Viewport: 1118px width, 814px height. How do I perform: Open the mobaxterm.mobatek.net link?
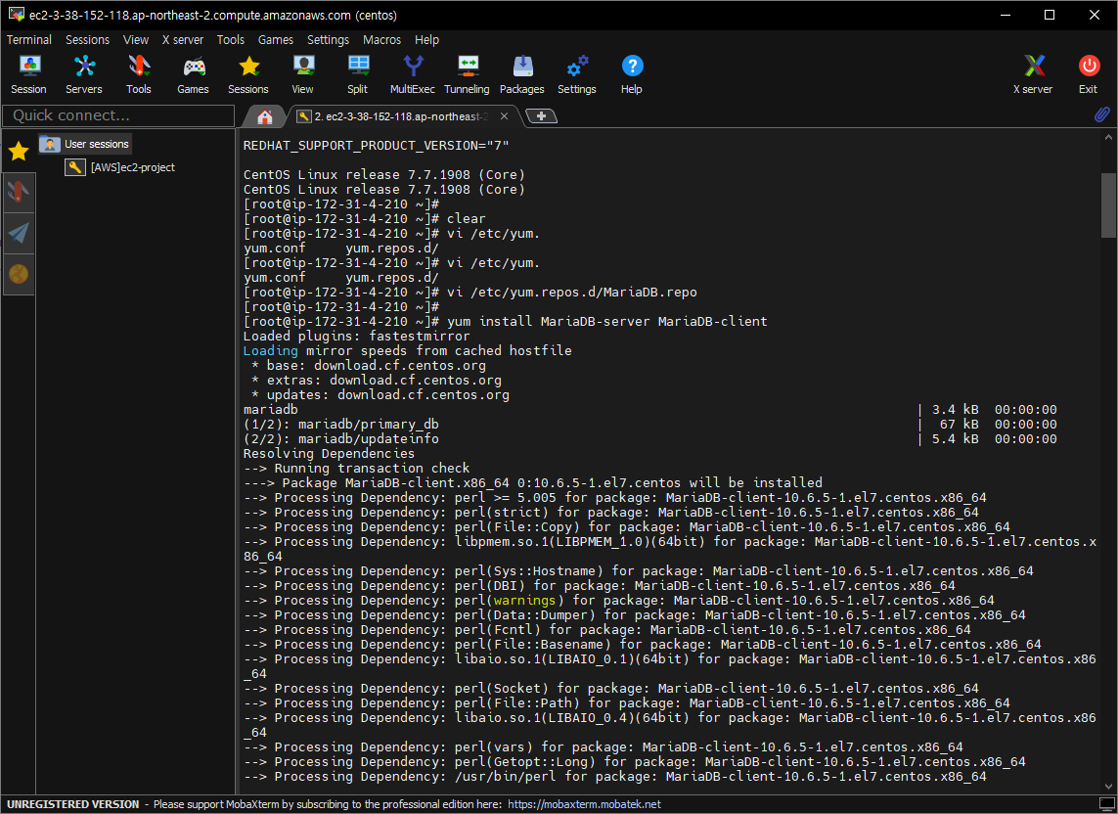coord(584,804)
